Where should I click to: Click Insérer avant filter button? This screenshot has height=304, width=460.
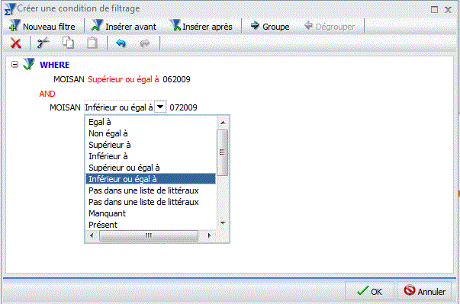pos(124,27)
